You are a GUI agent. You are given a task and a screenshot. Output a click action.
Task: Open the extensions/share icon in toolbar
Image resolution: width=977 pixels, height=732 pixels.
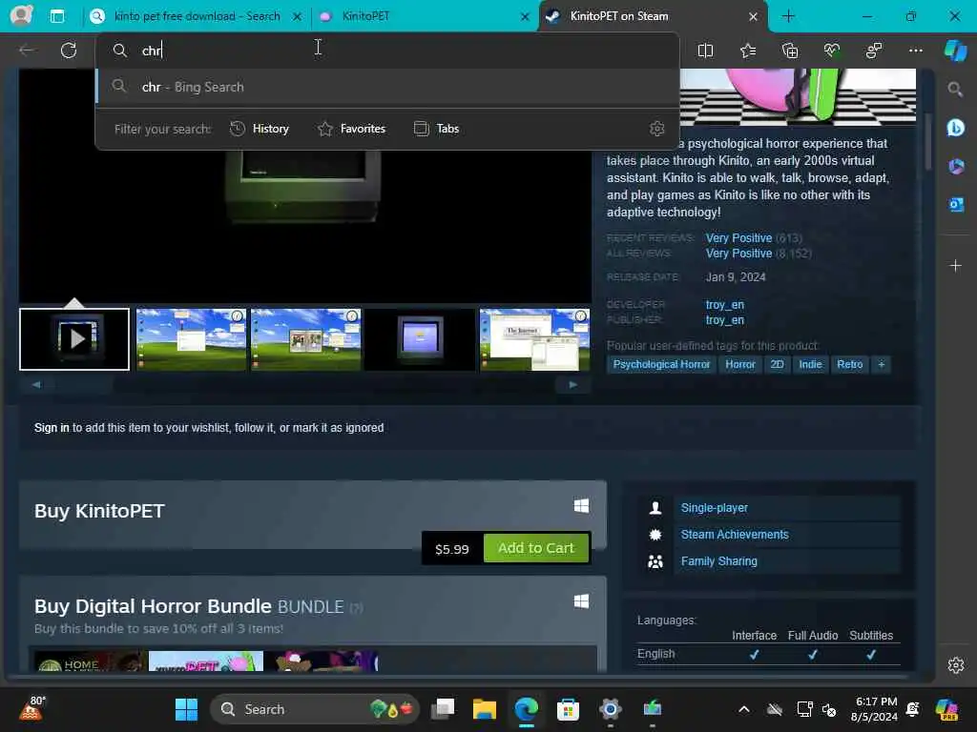pyautogui.click(x=874, y=51)
